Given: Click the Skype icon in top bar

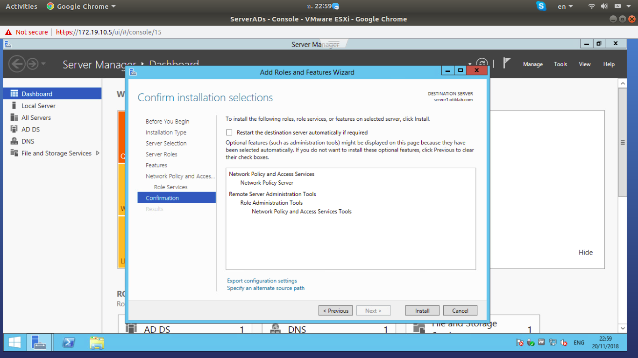Looking at the screenshot, I should (541, 6).
